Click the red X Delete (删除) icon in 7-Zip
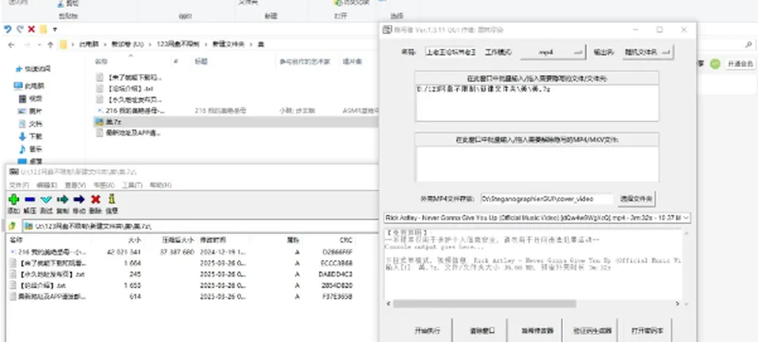This screenshot has height=342, width=758. pyautogui.click(x=96, y=199)
